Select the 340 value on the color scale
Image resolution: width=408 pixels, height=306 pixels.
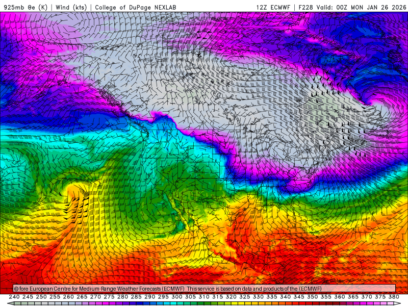click(x=285, y=297)
